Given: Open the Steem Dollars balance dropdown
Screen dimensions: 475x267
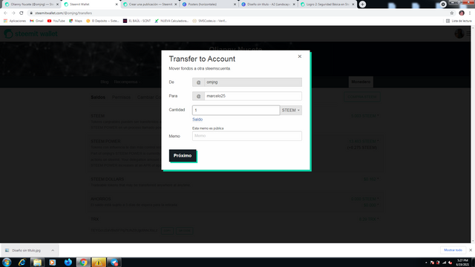Looking at the screenshot, I should (371, 179).
